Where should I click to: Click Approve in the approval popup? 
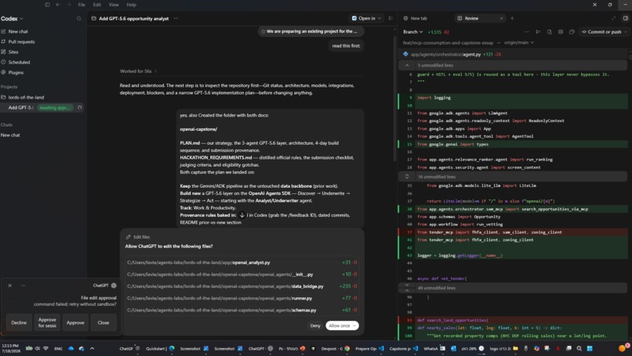click(x=75, y=322)
